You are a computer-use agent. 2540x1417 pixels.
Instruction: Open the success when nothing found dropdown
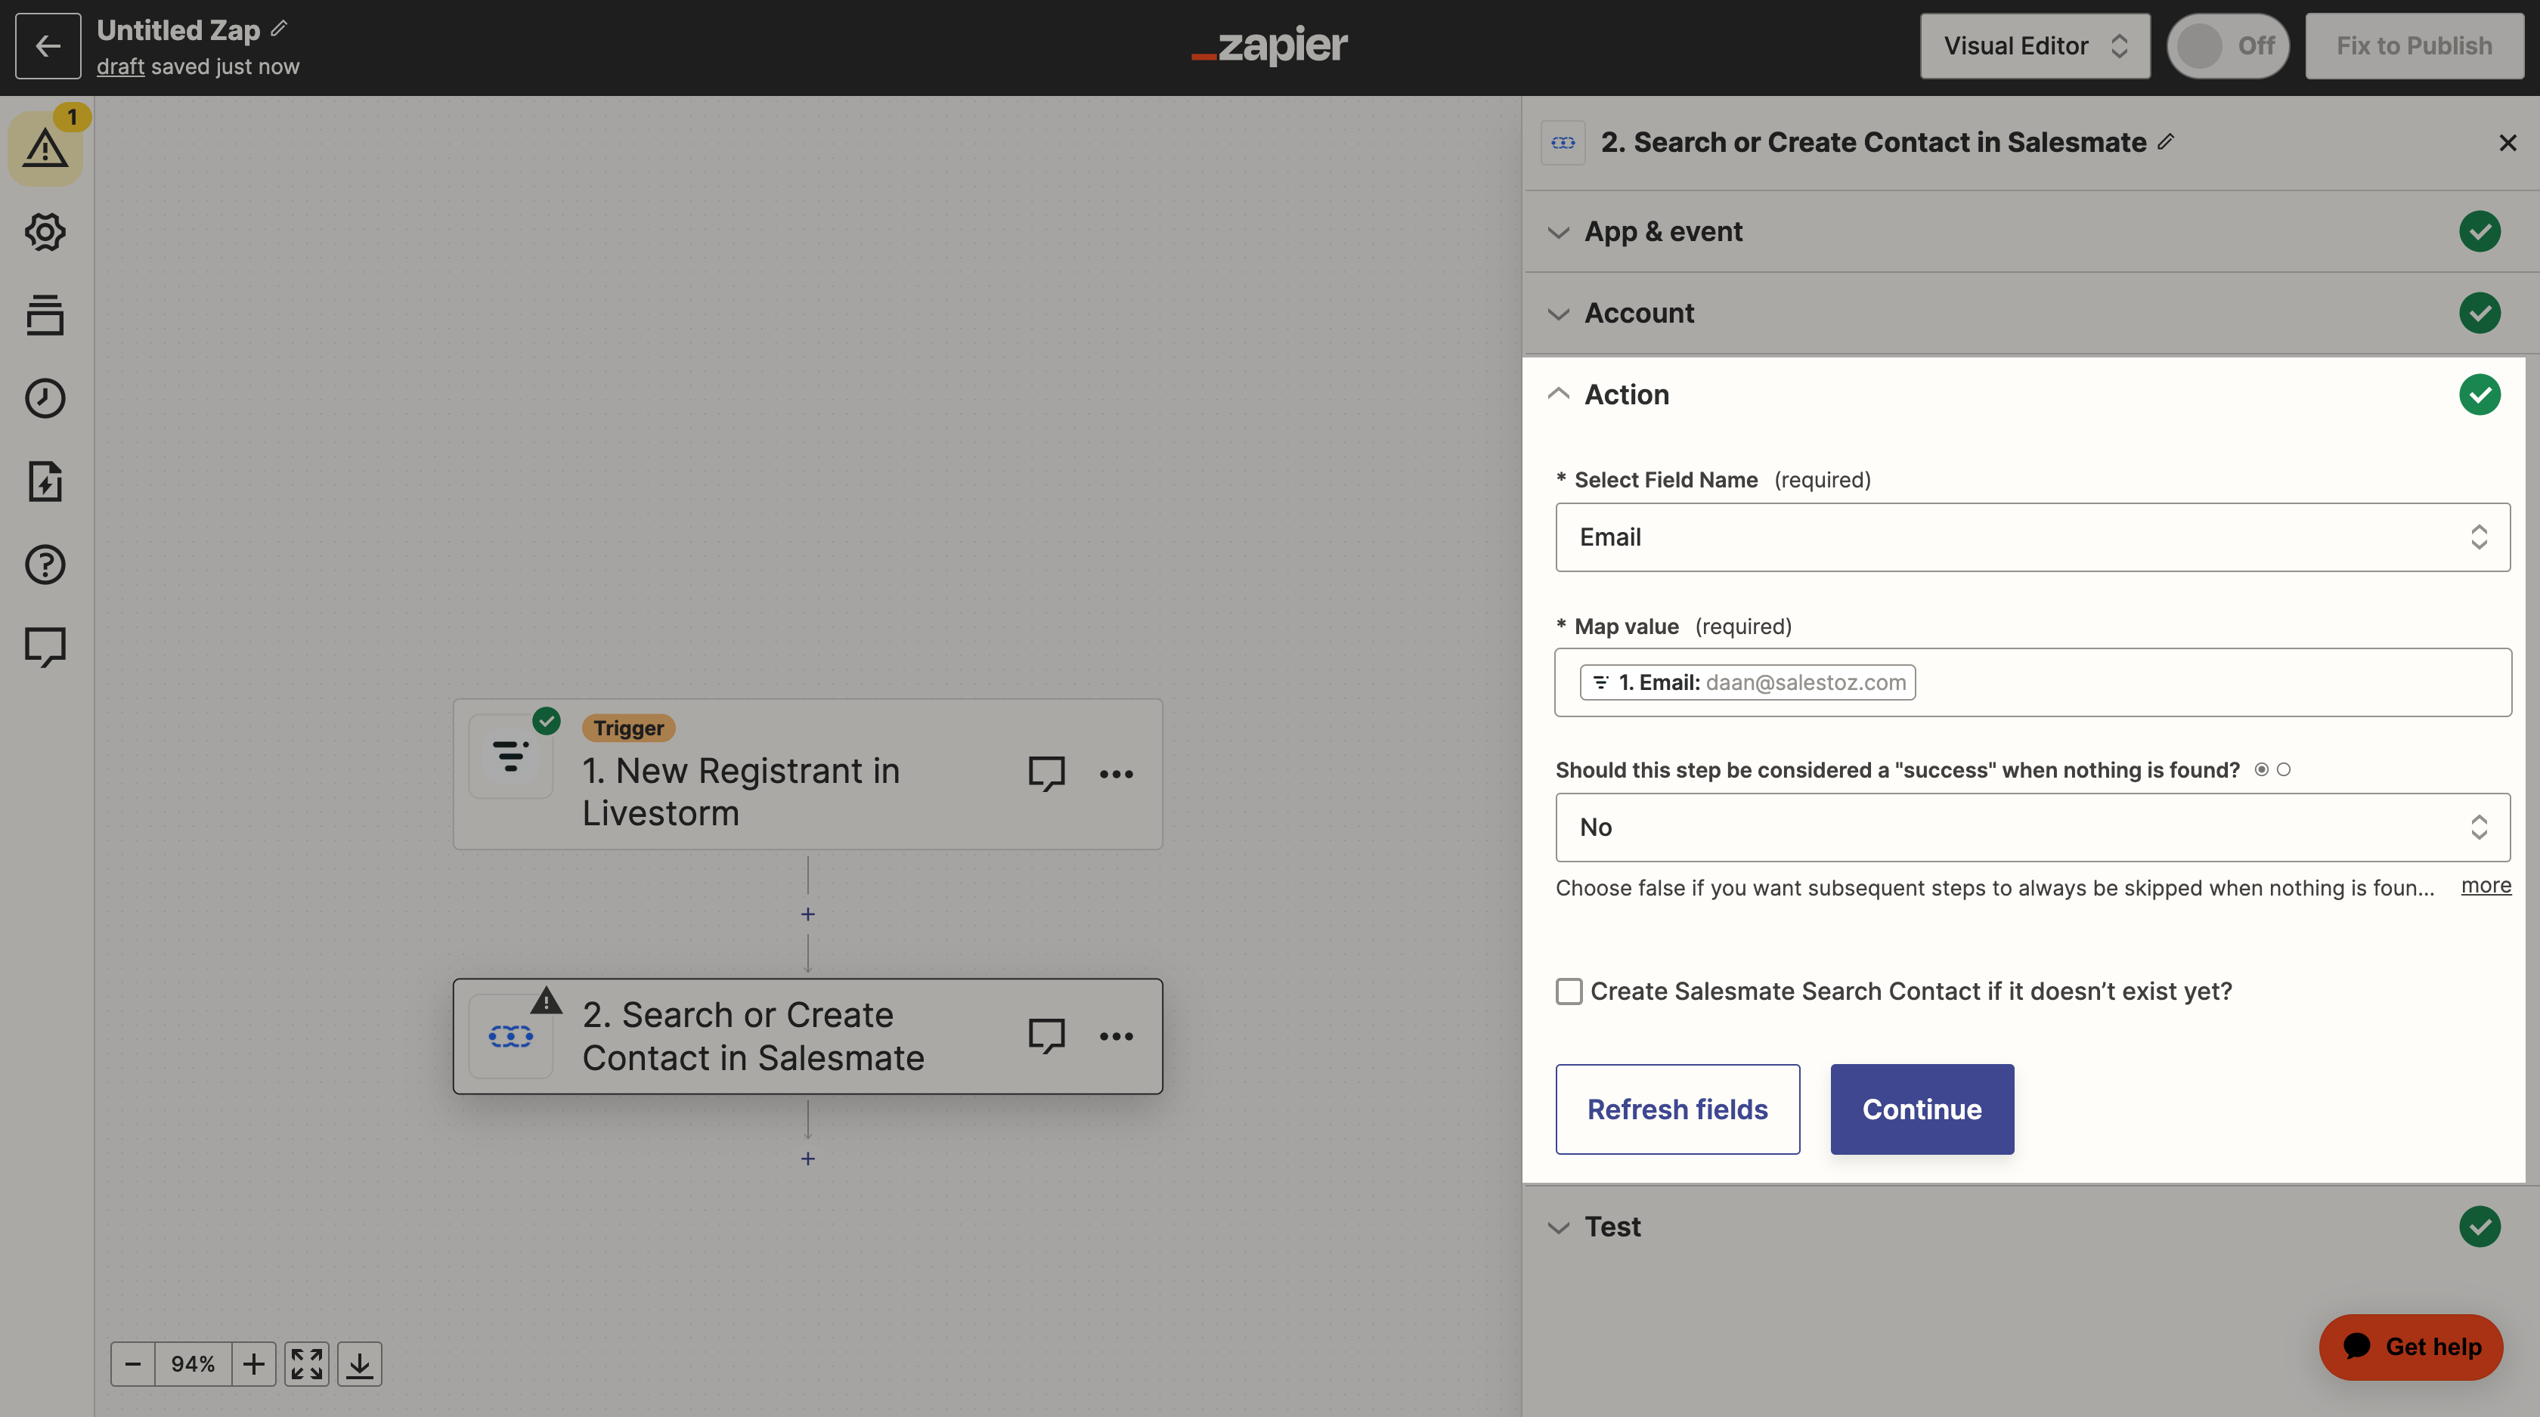click(x=2032, y=828)
